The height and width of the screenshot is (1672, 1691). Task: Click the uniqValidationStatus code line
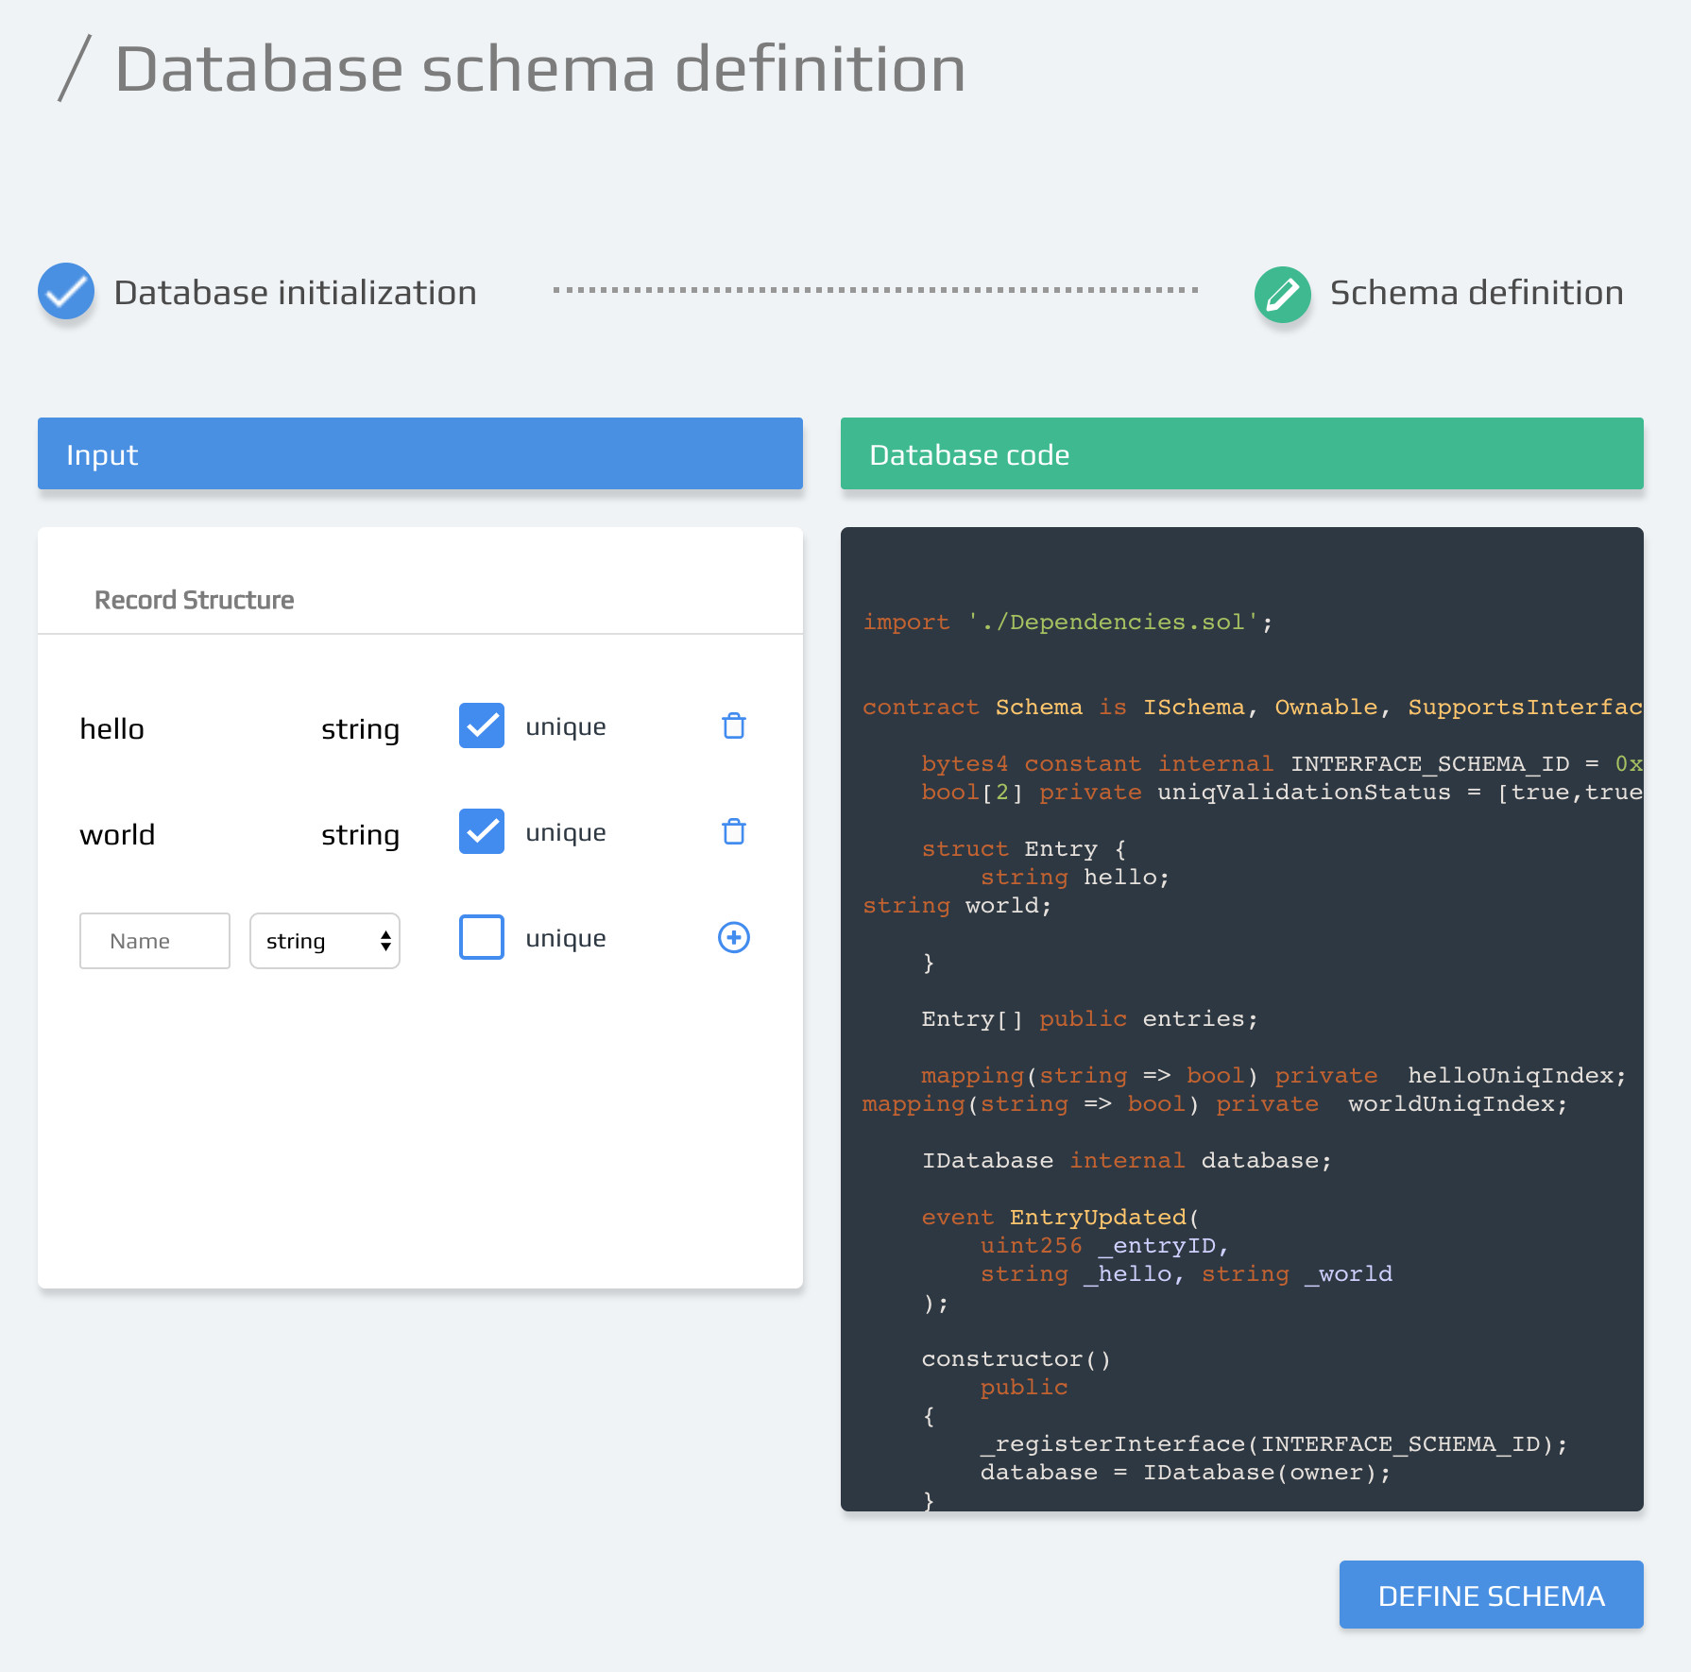pos(1282,792)
